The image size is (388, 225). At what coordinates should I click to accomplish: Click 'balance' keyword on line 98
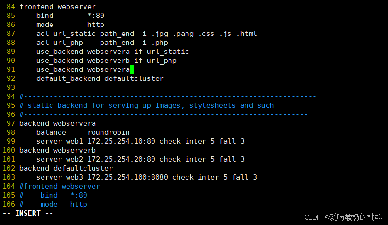(51, 132)
